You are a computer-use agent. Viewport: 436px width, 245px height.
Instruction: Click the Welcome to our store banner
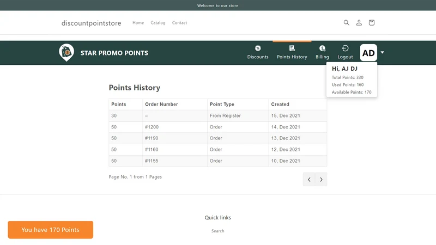(x=217, y=5)
